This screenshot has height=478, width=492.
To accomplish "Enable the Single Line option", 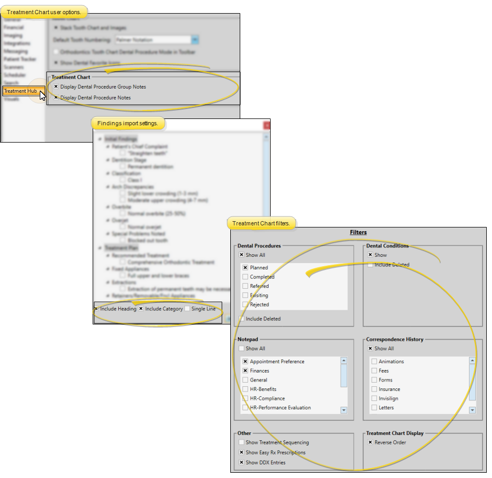I will click(187, 309).
